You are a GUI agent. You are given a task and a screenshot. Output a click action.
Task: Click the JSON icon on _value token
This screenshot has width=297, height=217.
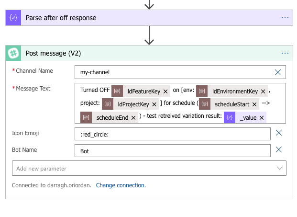230,117
